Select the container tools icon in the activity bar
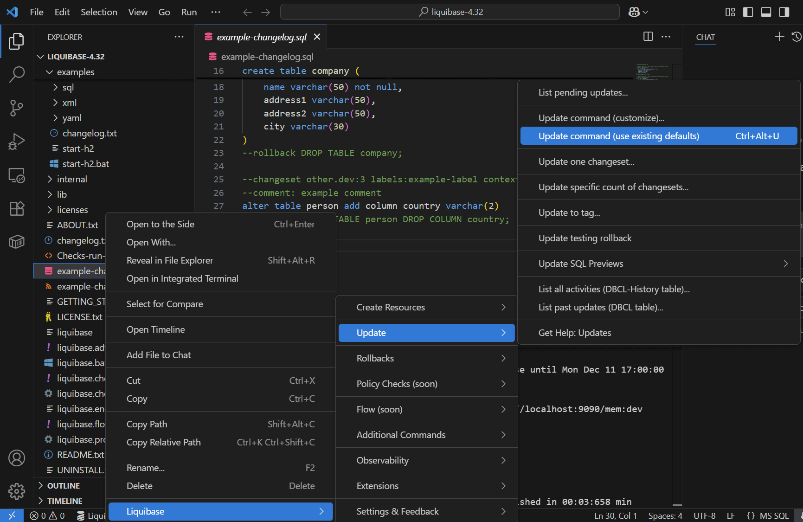The image size is (803, 522). click(17, 241)
